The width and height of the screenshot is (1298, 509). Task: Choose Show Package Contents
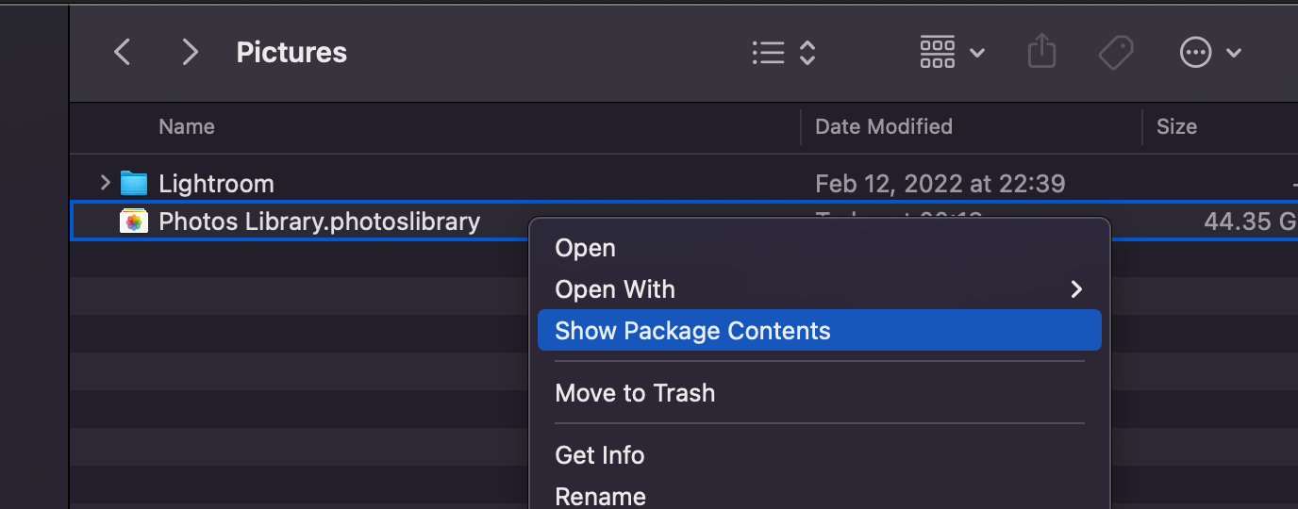819,331
